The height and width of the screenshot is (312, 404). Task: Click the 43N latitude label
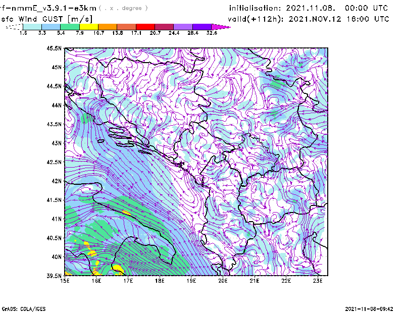point(57,143)
